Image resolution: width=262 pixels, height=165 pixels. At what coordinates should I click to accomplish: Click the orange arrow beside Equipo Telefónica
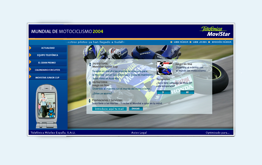click(30, 55)
